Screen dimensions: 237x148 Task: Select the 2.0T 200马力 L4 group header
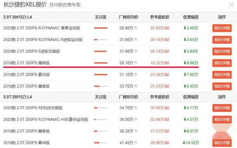[x=17, y=17]
